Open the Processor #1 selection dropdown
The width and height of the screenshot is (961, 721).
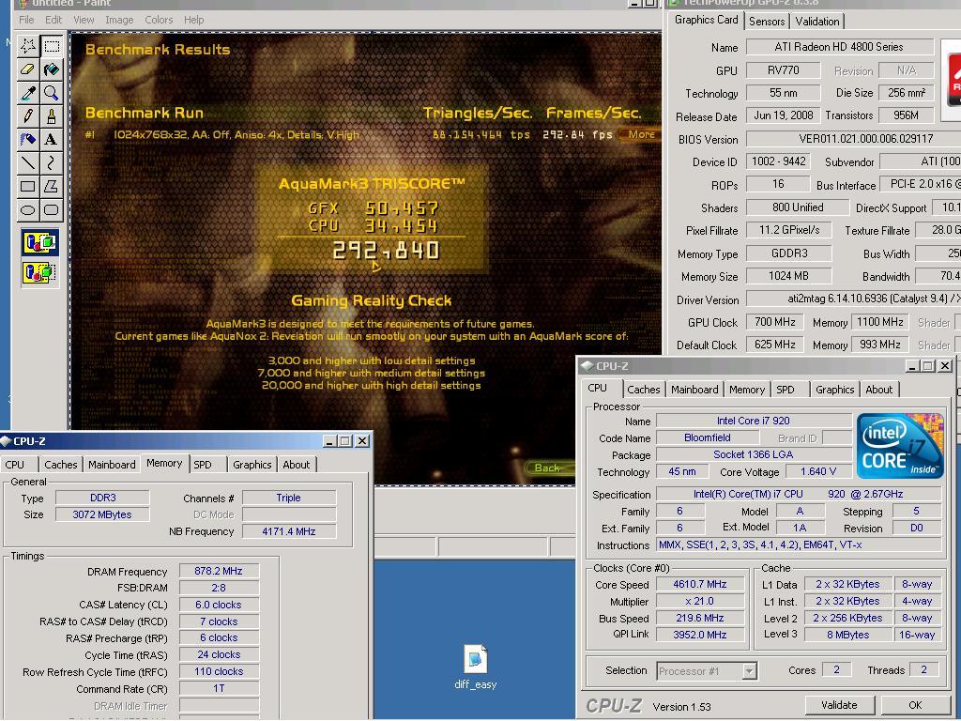(x=707, y=671)
